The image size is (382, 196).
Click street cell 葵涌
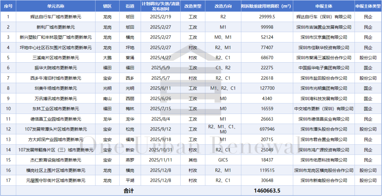130,58
